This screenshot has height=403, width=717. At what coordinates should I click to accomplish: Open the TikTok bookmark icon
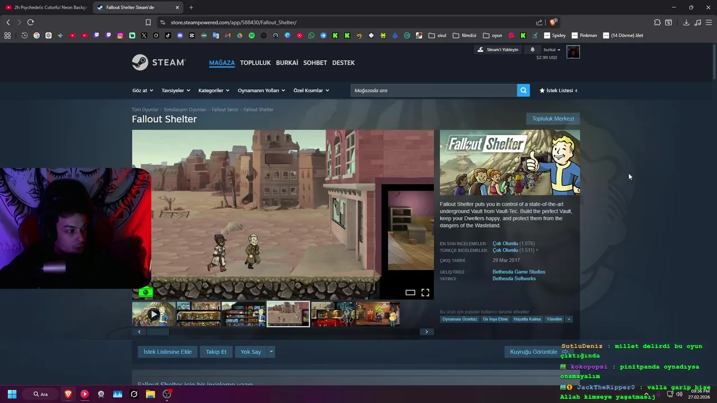[167, 35]
